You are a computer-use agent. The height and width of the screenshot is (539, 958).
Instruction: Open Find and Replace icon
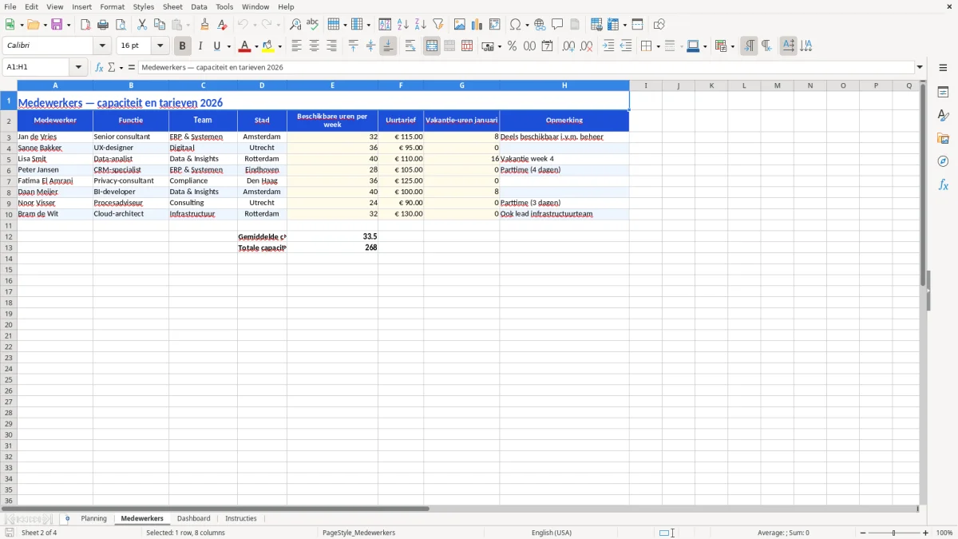pos(295,25)
